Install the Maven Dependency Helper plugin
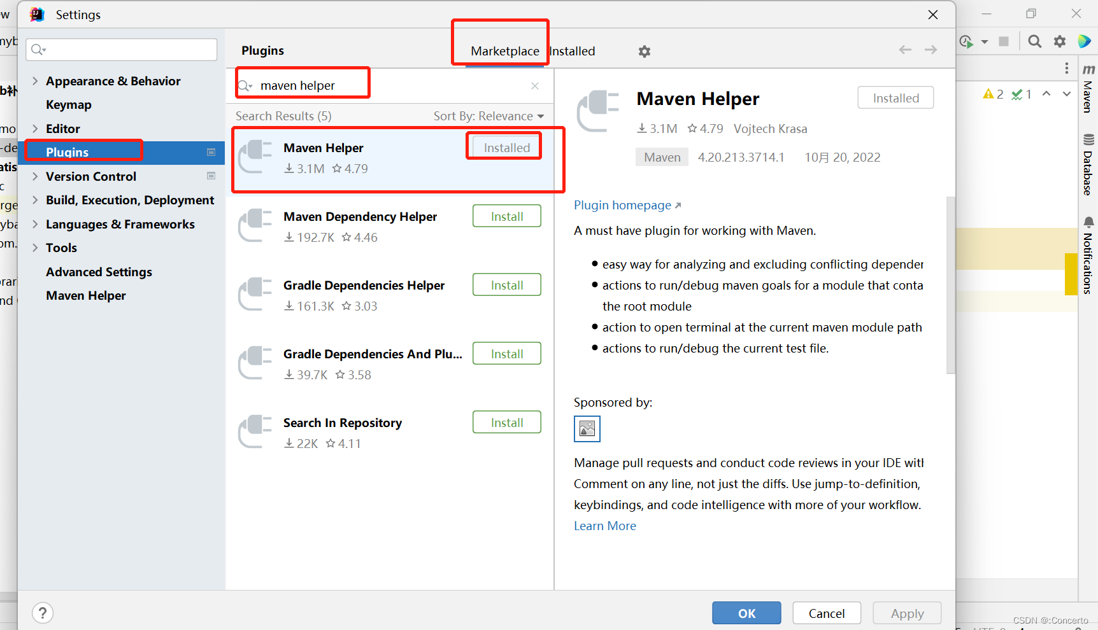The image size is (1098, 630). click(507, 216)
